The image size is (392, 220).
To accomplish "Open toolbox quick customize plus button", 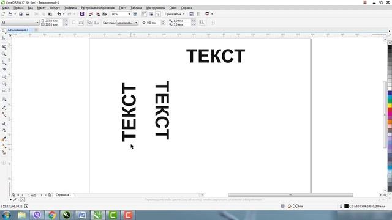I will [x=4, y=163].
